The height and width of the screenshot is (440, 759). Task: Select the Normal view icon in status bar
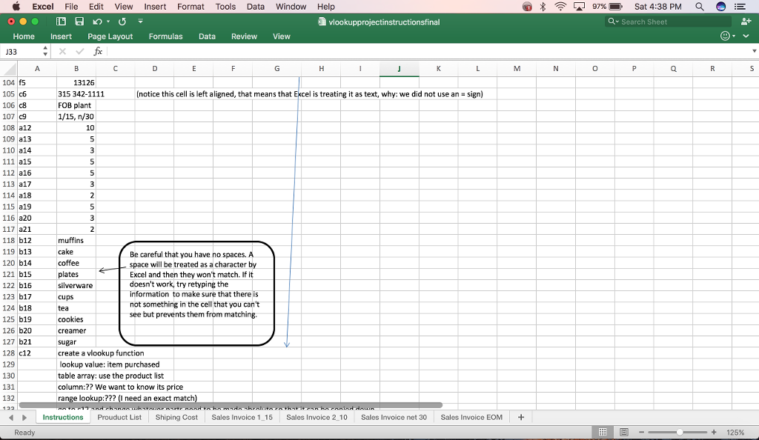(x=603, y=431)
